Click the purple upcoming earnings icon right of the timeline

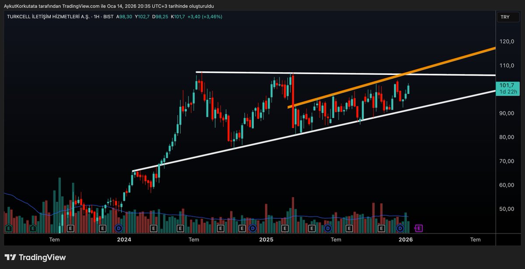419,228
